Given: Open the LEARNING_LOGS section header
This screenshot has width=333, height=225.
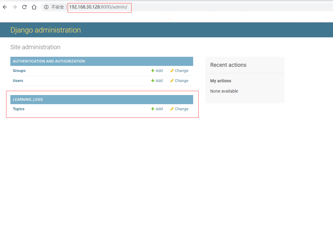Looking at the screenshot, I should pos(28,99).
